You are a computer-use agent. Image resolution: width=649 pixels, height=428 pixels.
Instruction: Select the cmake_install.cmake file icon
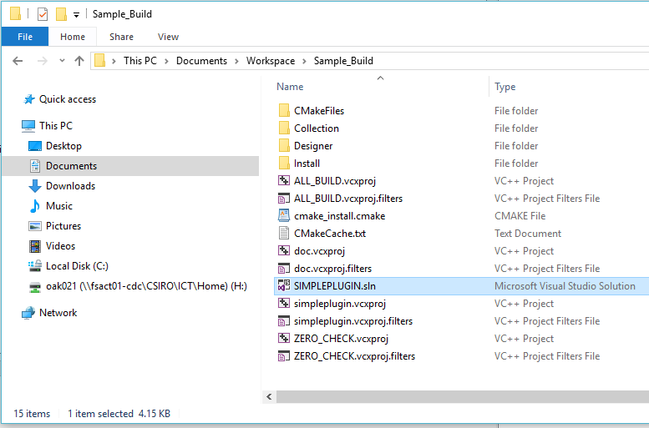point(284,216)
